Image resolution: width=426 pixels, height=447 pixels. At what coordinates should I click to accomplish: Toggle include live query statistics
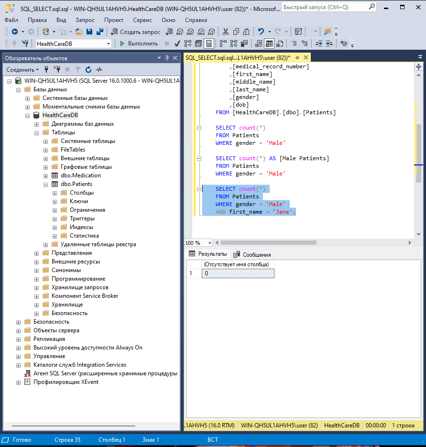point(233,44)
